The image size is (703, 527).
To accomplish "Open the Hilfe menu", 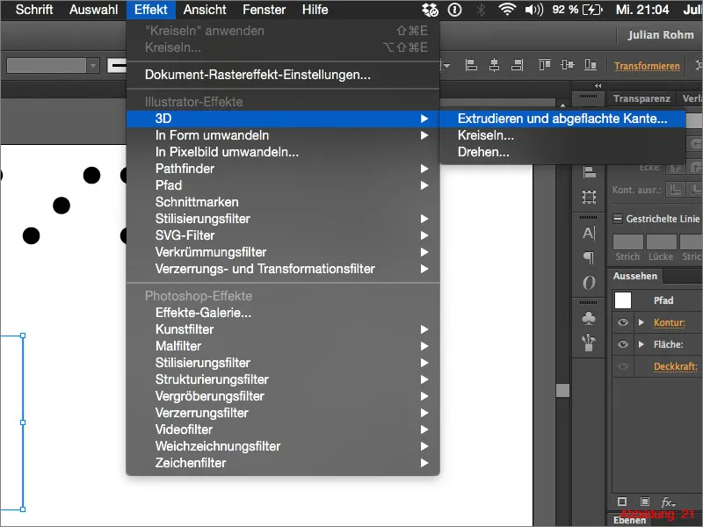I will 315,10.
